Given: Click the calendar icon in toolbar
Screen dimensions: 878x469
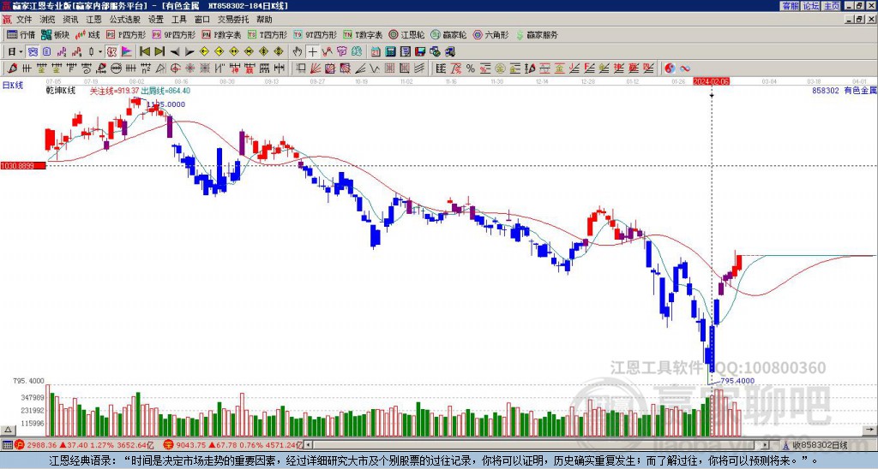Looking at the screenshot, I should pos(376,51).
